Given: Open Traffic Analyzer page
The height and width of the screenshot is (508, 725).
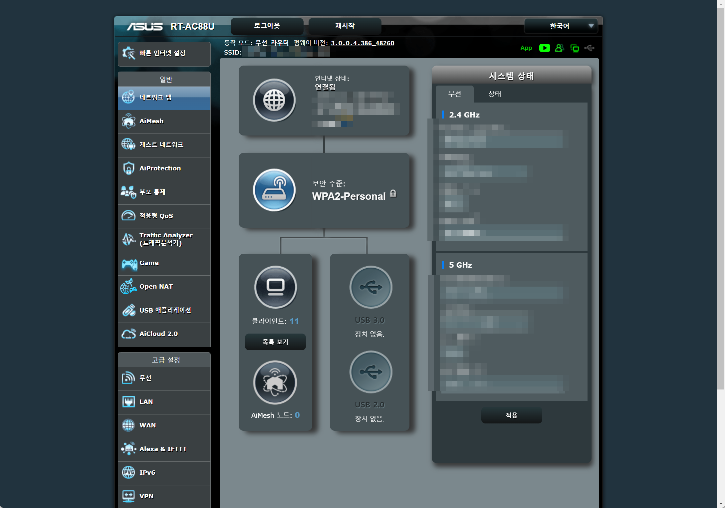Looking at the screenshot, I should click(x=164, y=240).
